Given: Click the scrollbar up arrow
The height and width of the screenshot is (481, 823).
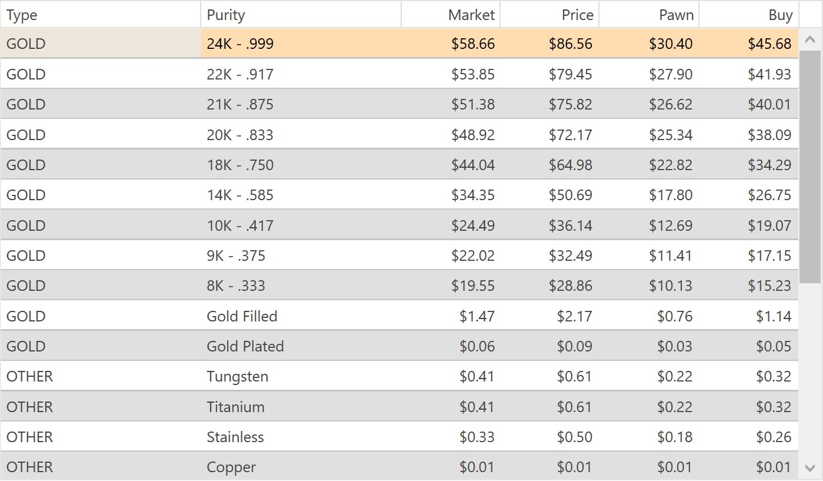Looking at the screenshot, I should pyautogui.click(x=810, y=40).
